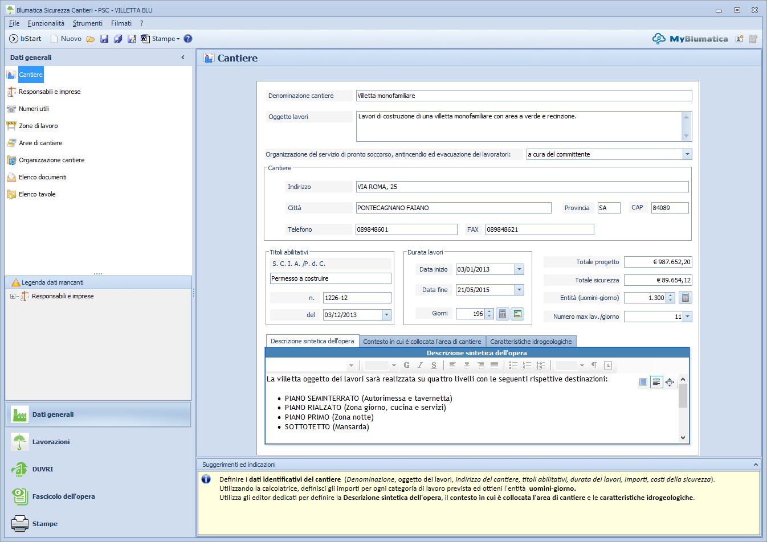Image resolution: width=767 pixels, height=542 pixels.
Task: Open calculator beside Entità (uomini-giorno)
Action: pyautogui.click(x=686, y=298)
